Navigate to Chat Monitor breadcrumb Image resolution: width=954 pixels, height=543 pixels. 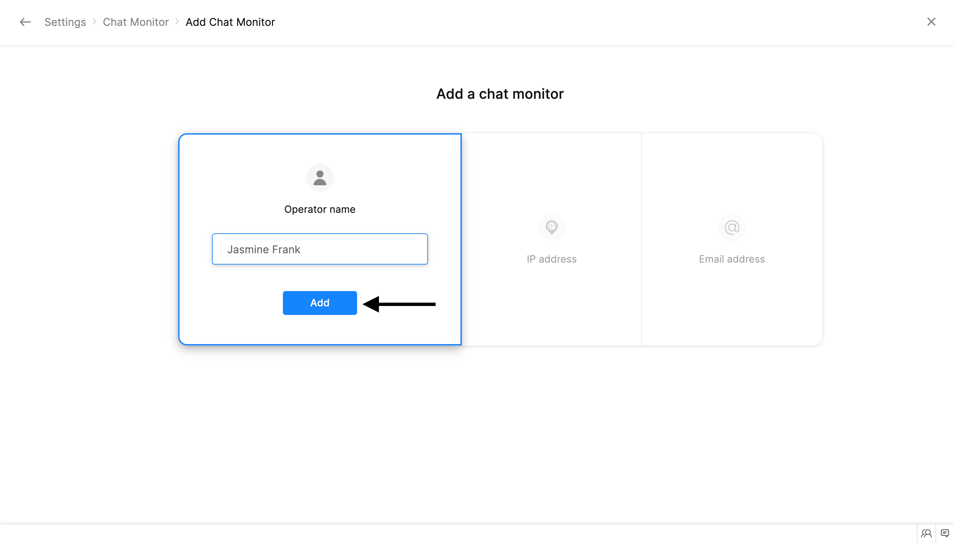(x=136, y=22)
